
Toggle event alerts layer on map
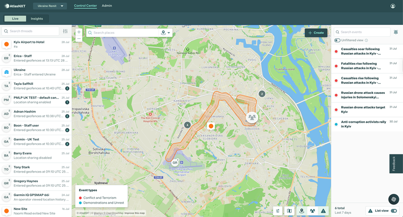click(323, 211)
